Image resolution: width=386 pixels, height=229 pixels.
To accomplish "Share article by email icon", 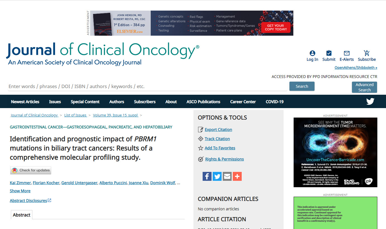I will click(x=227, y=176).
